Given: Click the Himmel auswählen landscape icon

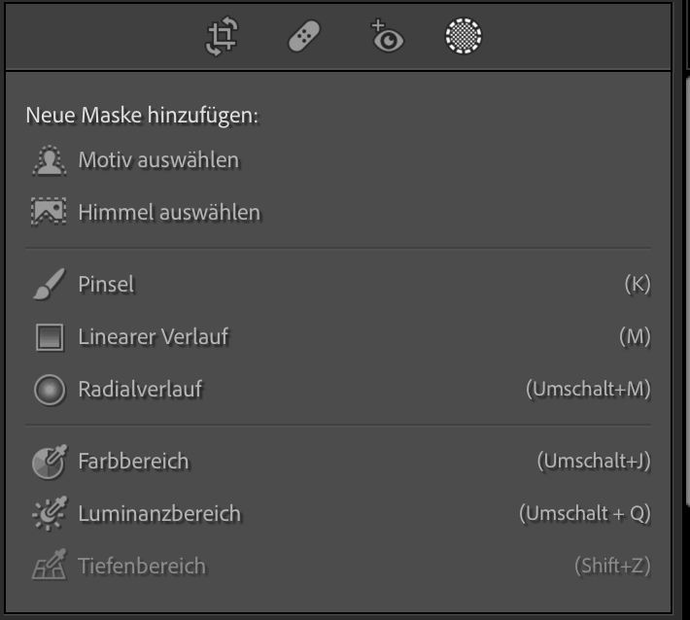Looking at the screenshot, I should coord(49,212).
